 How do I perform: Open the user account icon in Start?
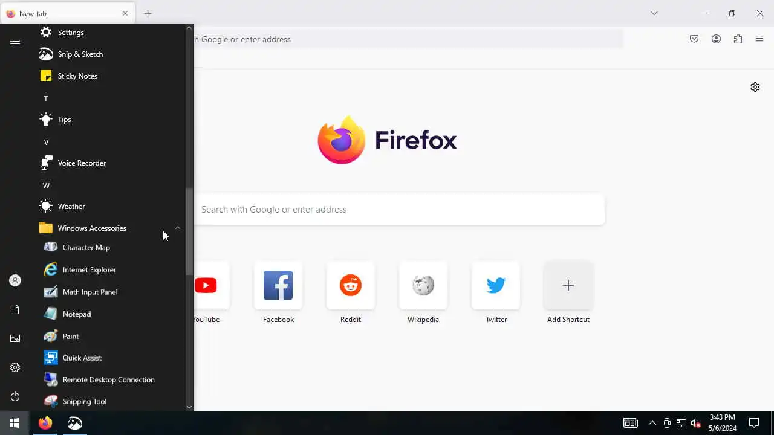pos(15,280)
